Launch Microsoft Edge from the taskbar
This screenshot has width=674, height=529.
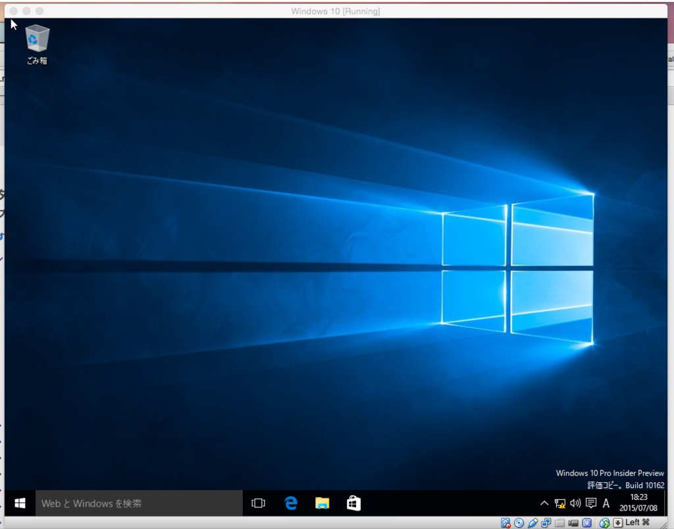point(291,503)
